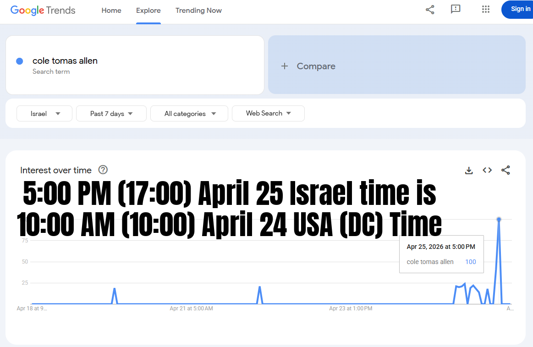Open the share icon in the header
The image size is (533, 347).
click(x=430, y=10)
